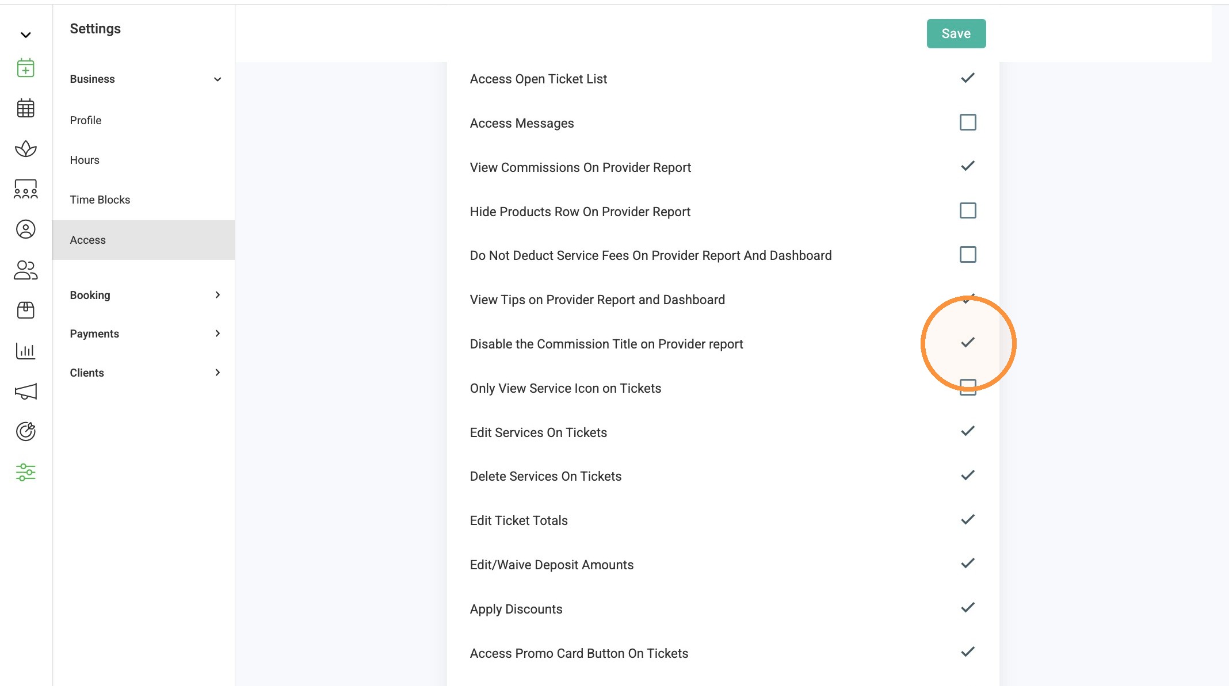The height and width of the screenshot is (686, 1229).
Task: Click the 'Access Messages' label text
Action: (x=522, y=123)
